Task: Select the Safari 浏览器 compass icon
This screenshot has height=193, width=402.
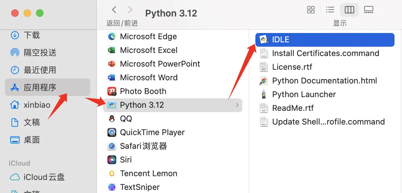Action: (112, 146)
